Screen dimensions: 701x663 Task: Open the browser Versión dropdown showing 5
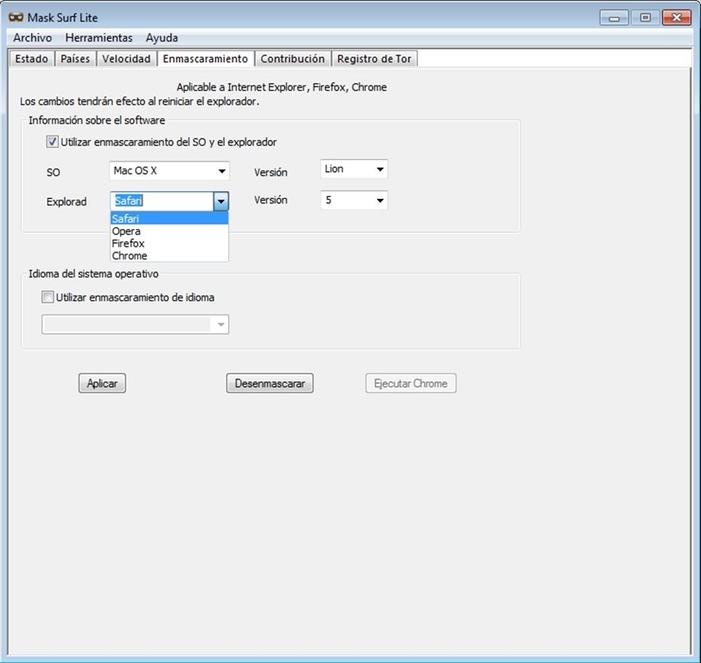[354, 201]
